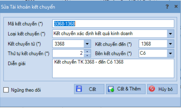Click the Thứ tự kết chuyển number field

coord(68,53)
